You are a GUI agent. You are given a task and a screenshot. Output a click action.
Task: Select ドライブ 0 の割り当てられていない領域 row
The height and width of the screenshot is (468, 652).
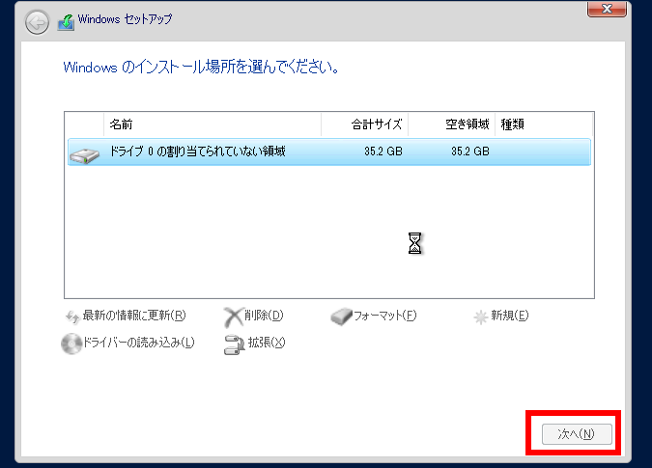329,152
